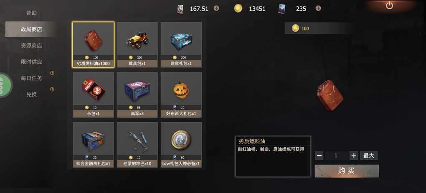Switch to the 资源商店 tab
This screenshot has height=193, width=426.
tap(31, 45)
